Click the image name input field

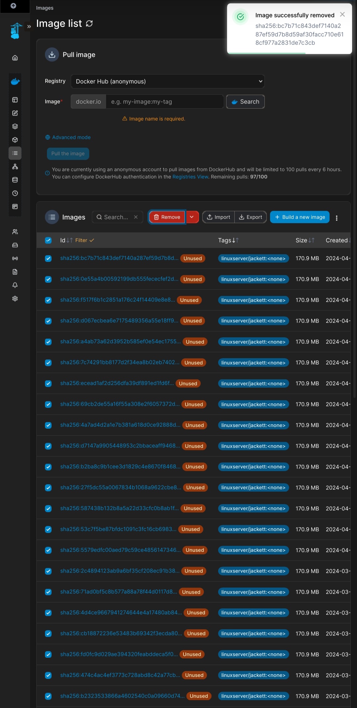(x=165, y=102)
